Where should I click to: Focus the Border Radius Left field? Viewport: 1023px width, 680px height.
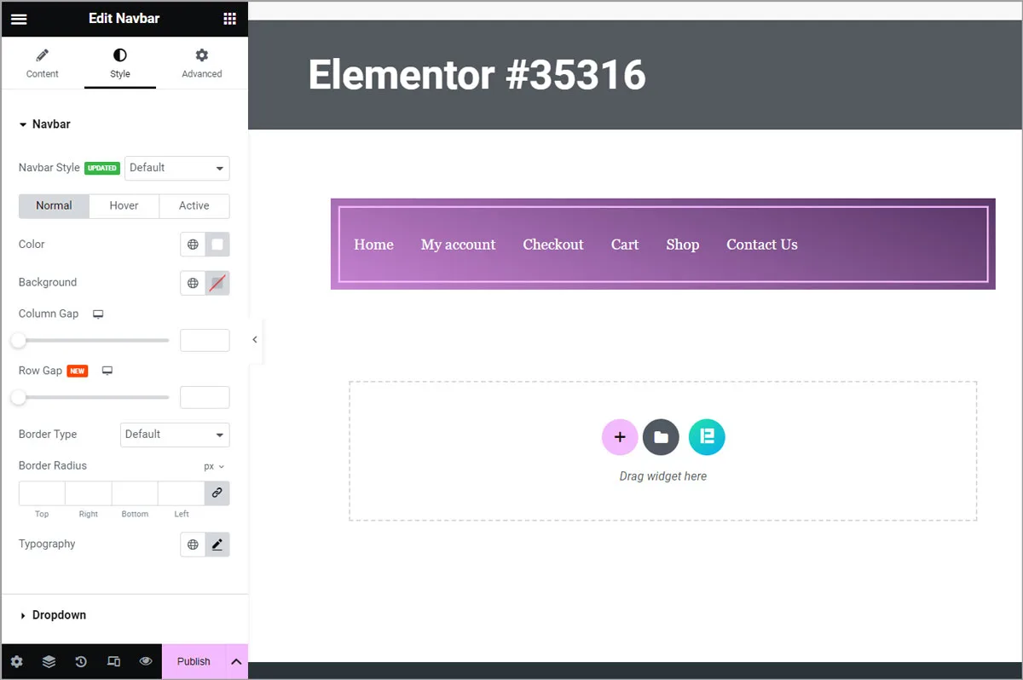tap(181, 493)
